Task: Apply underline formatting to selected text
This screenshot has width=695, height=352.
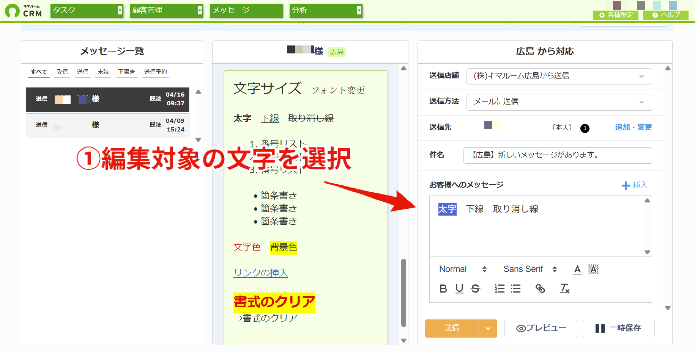Action: point(459,289)
